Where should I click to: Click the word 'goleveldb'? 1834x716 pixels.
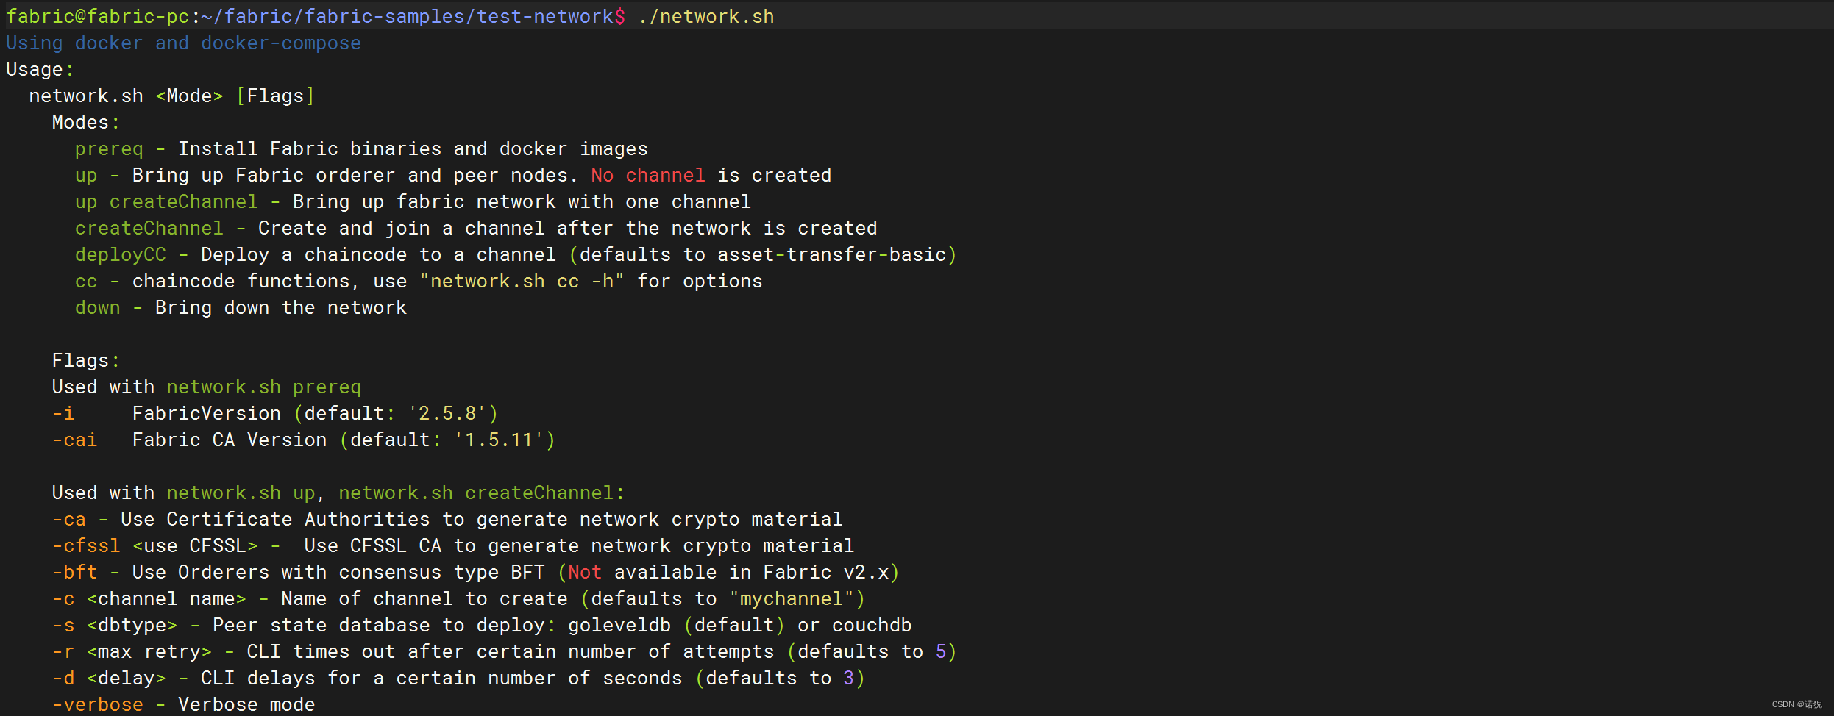619,625
